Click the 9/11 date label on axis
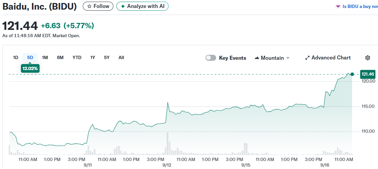The height and width of the screenshot is (169, 378). coord(88,165)
